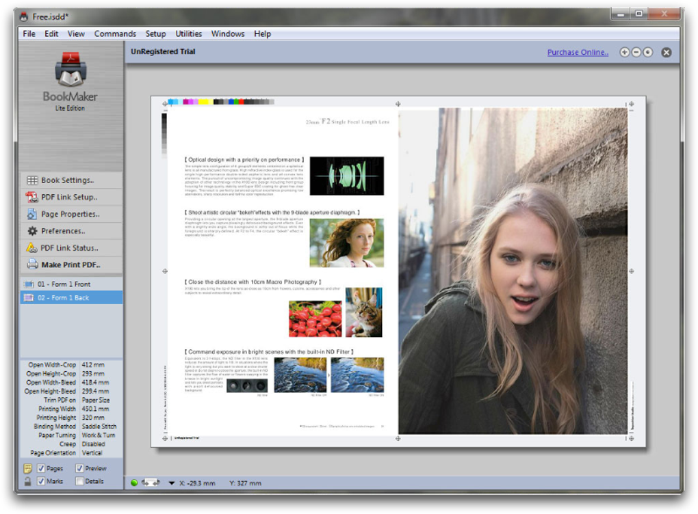Click the color bar strip on page

pos(220,102)
